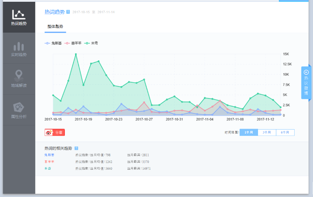Click the 米奇 peak point on chart
The image size is (313, 197).
[x=76, y=54]
